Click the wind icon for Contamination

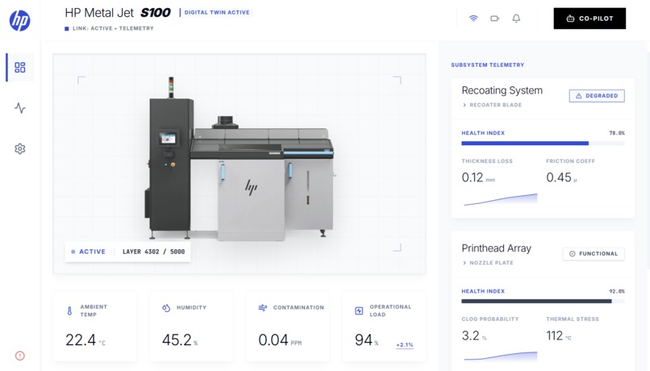pos(263,307)
